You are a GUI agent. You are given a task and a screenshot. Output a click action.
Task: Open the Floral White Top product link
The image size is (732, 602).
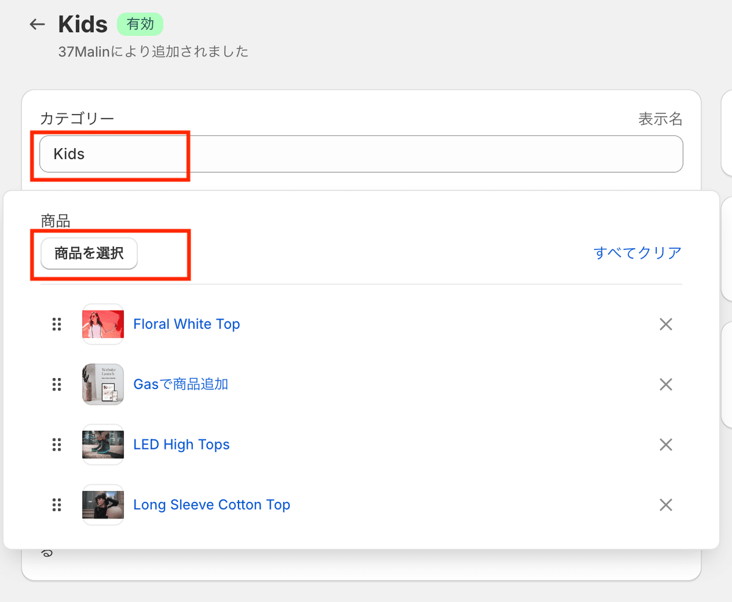click(x=187, y=324)
